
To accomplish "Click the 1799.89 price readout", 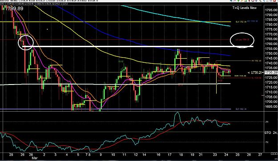I will click(x=14, y=8).
